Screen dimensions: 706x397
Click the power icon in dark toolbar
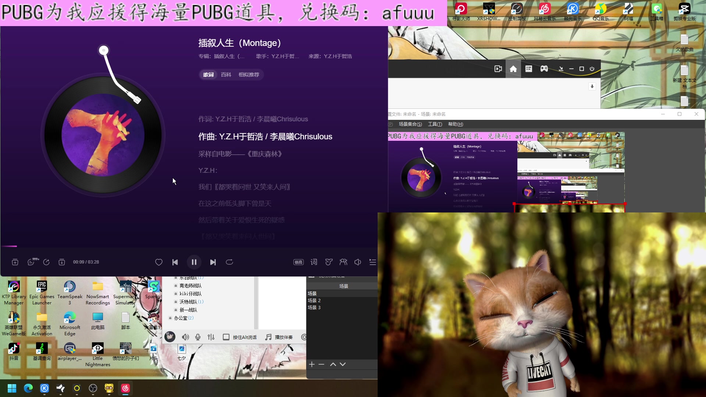click(x=592, y=69)
